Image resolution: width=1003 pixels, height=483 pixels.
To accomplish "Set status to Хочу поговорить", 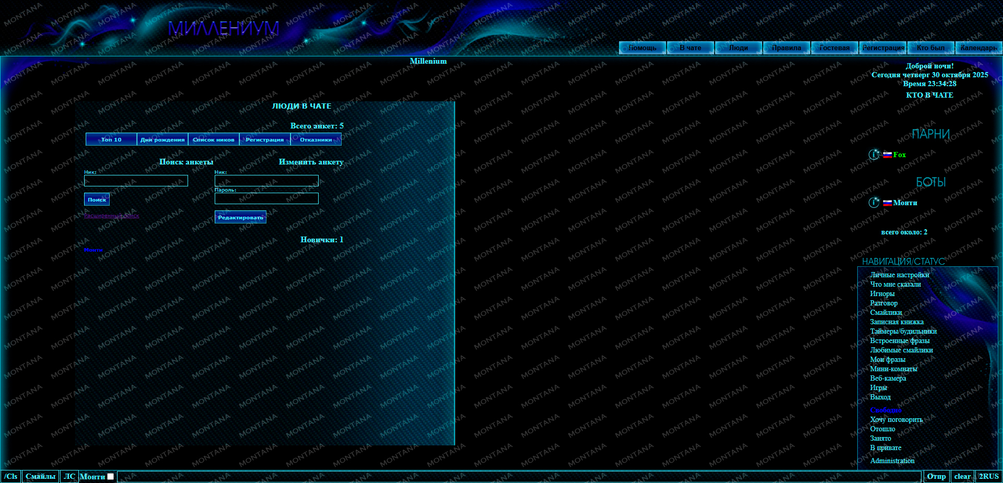I will point(896,419).
